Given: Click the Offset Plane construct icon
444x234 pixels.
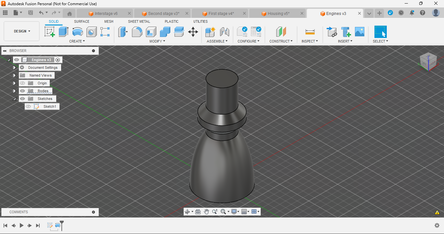Looking at the screenshot, I should [281, 32].
